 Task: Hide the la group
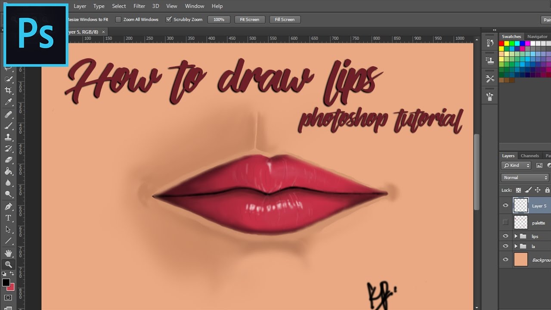click(x=505, y=246)
